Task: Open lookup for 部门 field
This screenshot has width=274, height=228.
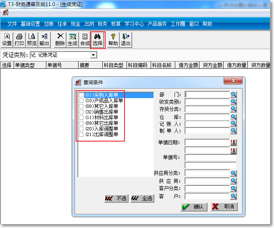Action: (233, 94)
